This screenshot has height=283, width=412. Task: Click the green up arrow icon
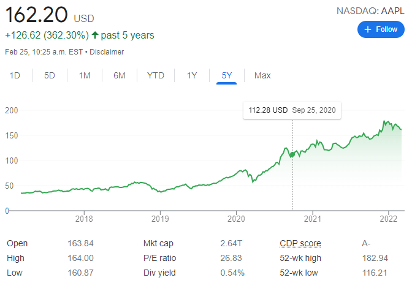[95, 36]
